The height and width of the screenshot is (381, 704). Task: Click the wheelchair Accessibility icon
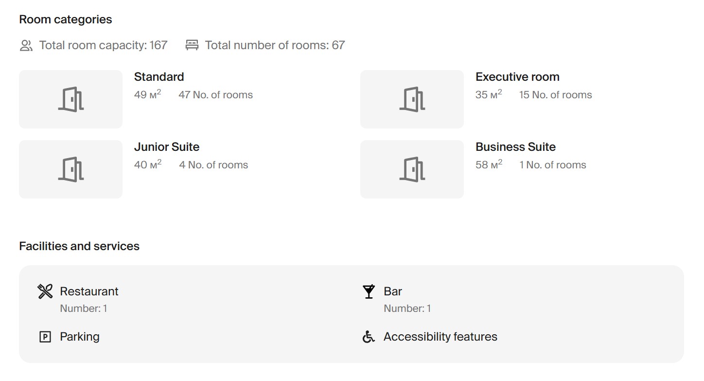tap(369, 337)
